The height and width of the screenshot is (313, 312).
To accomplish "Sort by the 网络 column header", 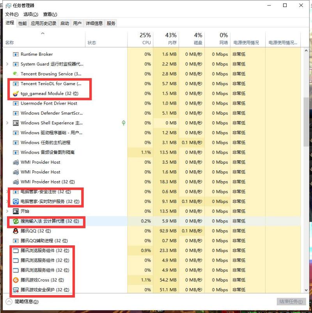I will [217, 39].
